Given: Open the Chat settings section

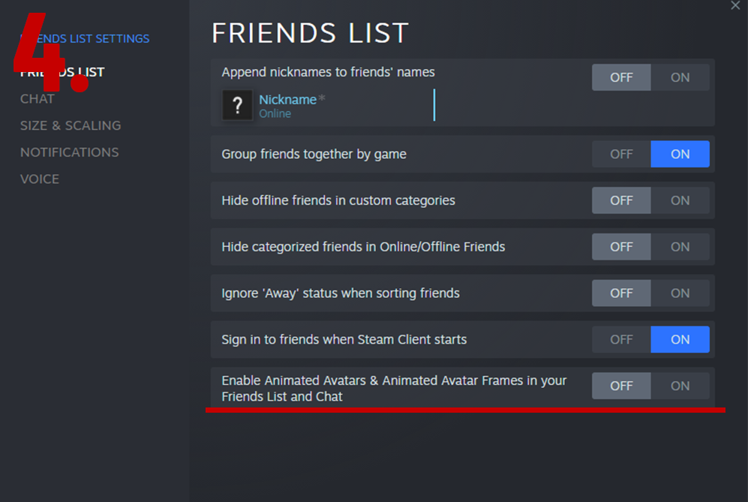Looking at the screenshot, I should (38, 99).
